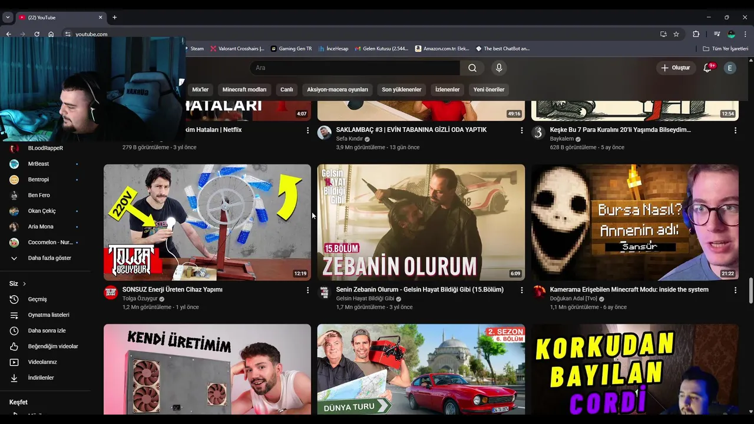Open Doğukan Adal channel avatar

point(538,292)
